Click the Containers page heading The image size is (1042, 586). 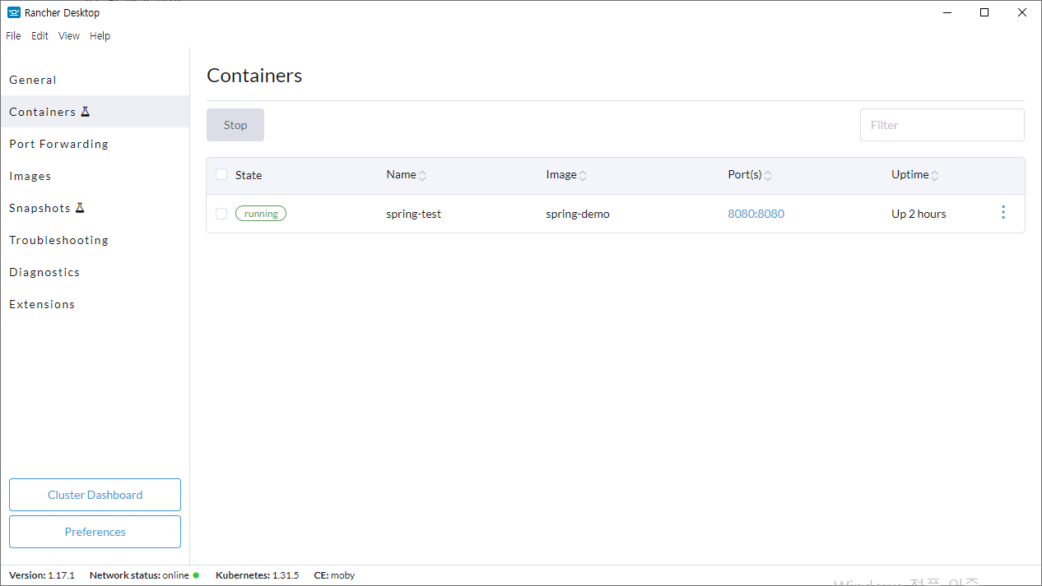click(x=254, y=76)
